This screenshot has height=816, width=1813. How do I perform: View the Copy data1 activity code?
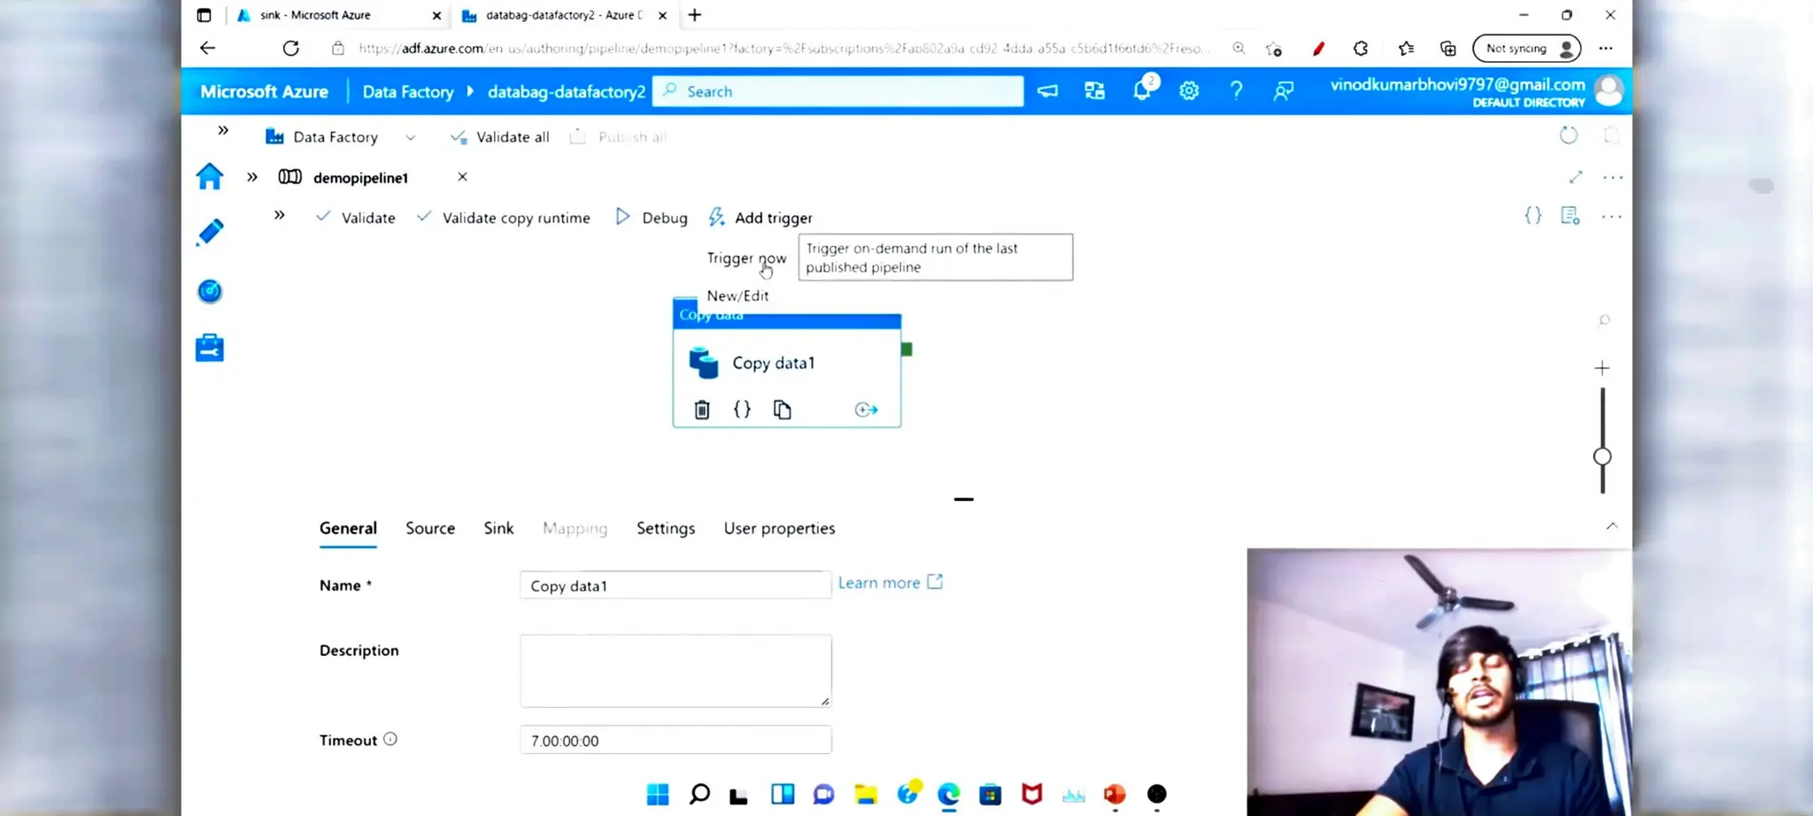[x=742, y=409]
